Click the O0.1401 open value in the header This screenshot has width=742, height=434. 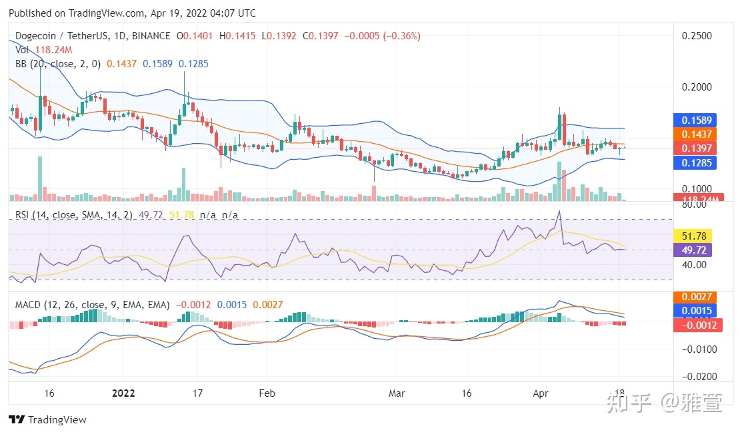pyautogui.click(x=195, y=36)
